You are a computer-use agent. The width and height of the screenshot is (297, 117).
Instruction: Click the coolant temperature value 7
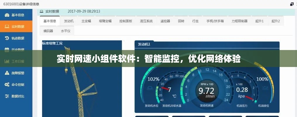[x=169, y=90]
